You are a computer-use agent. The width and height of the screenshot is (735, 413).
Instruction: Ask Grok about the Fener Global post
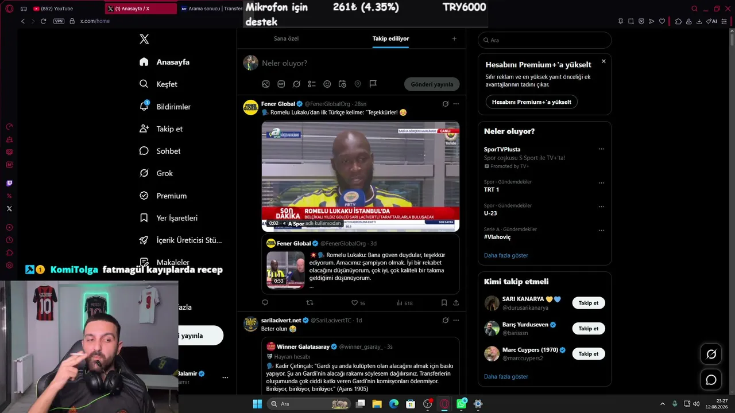pos(445,104)
